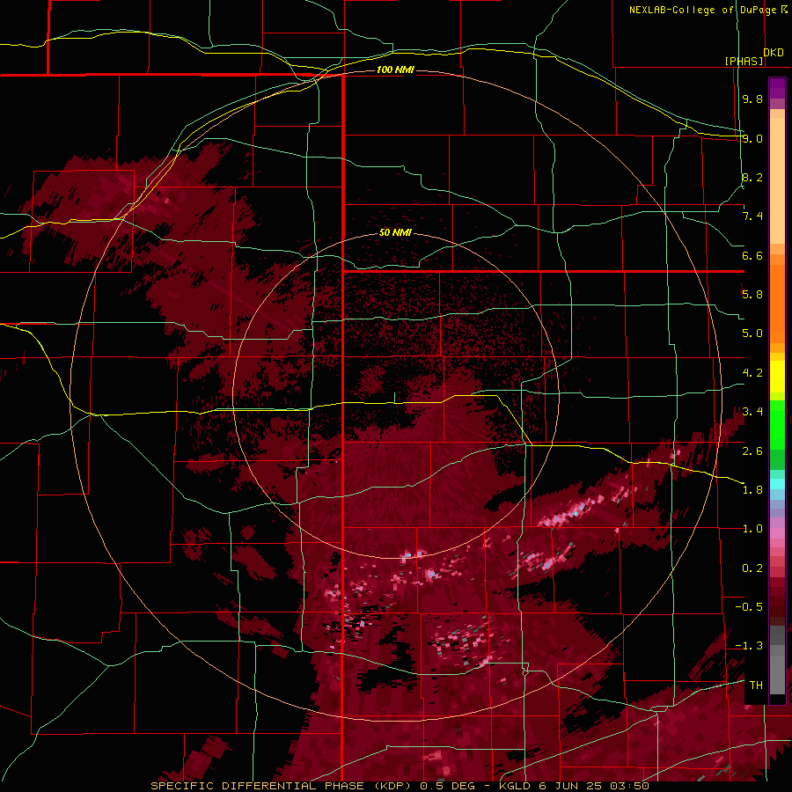Viewport: 792px width, 792px height.
Task: Click the [PHAS] label above the color scale
Action: [x=744, y=61]
